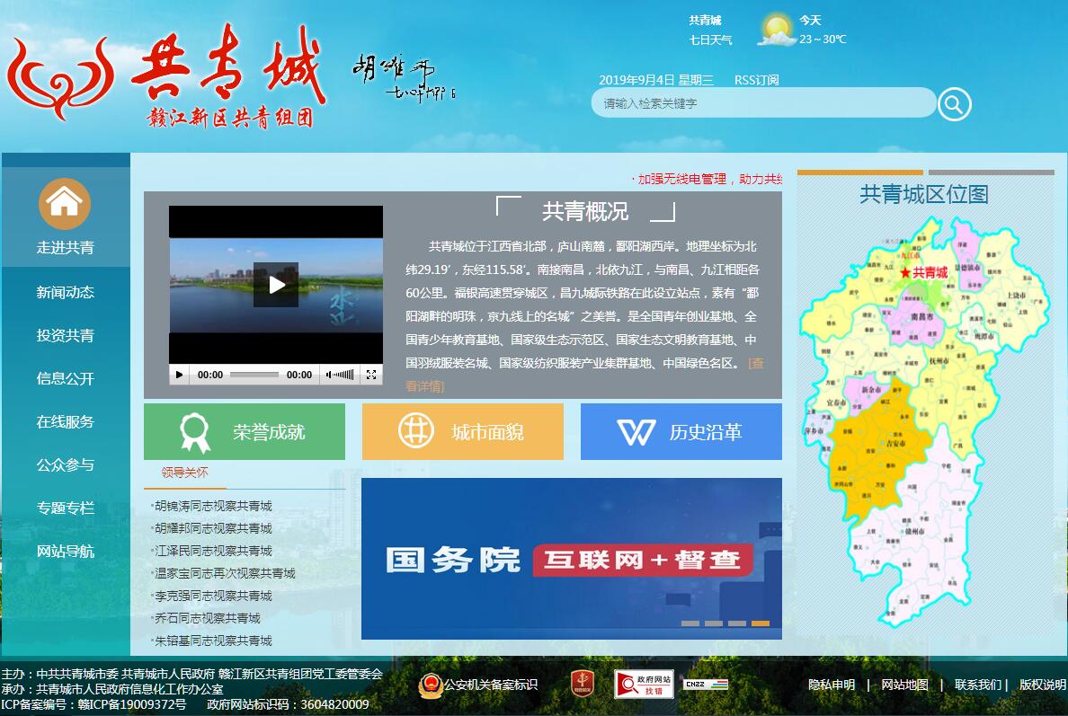Click the red institution shield badge in footer
The image size is (1068, 716).
tap(582, 685)
